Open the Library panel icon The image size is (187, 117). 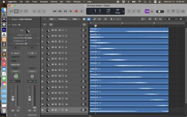(x=11, y=11)
